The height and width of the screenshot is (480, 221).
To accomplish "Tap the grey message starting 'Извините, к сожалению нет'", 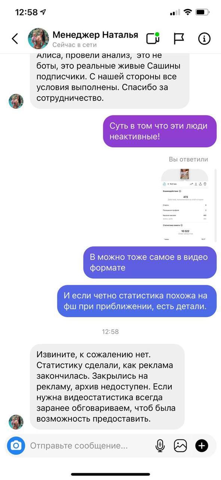I will [107, 387].
